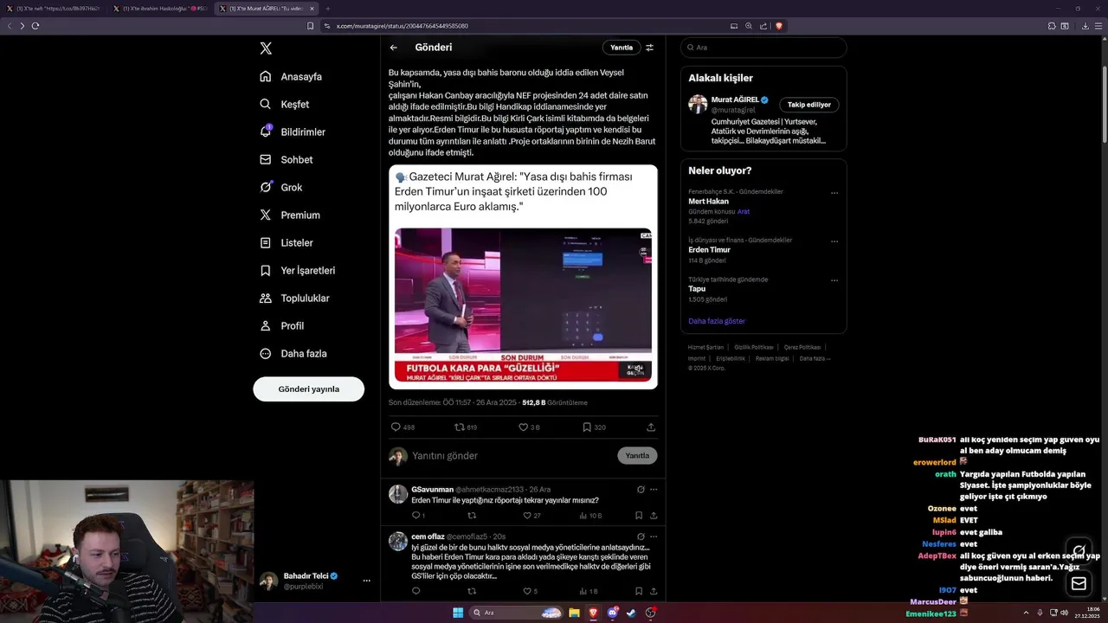The image size is (1108, 623).
Task: Open Topluluklar communities
Action: 294,298
